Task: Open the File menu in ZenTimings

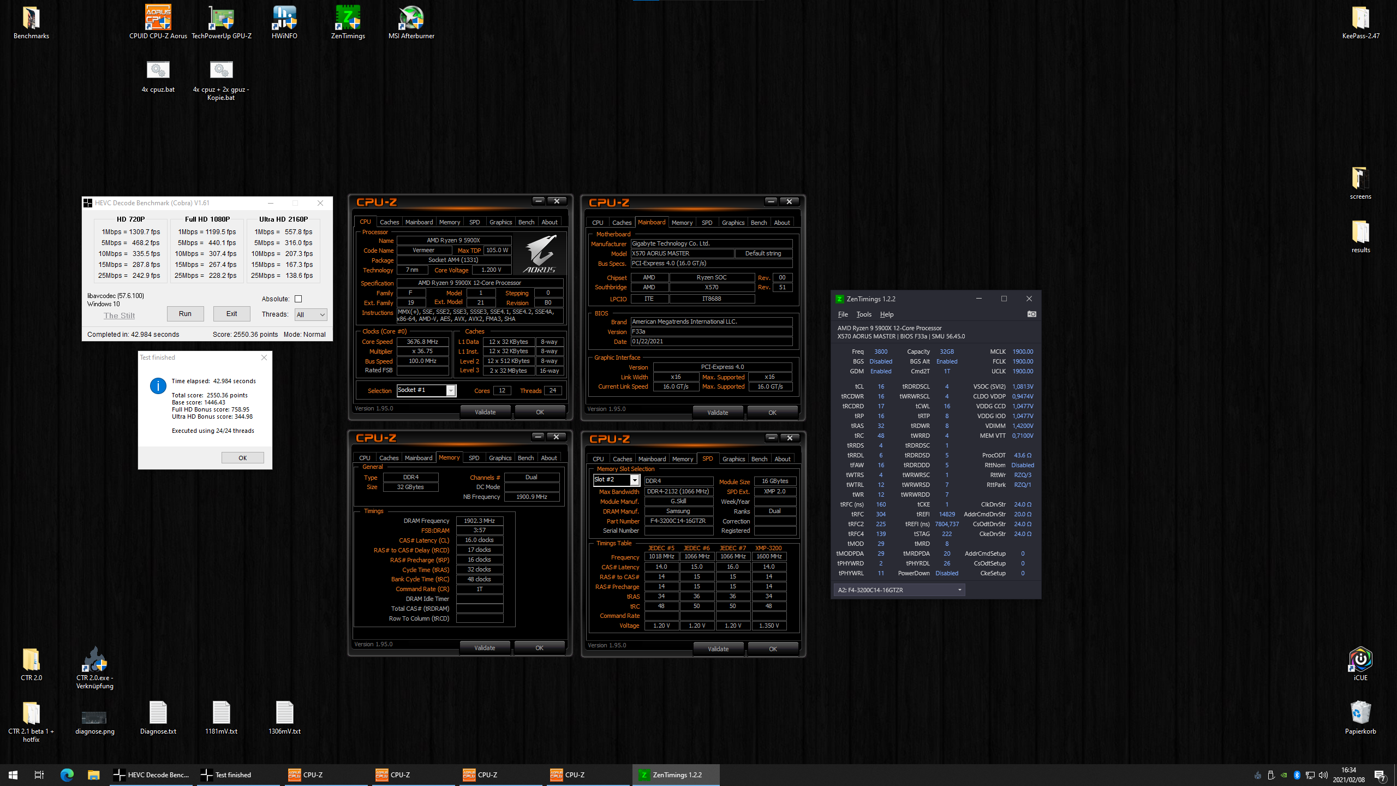Action: [843, 314]
